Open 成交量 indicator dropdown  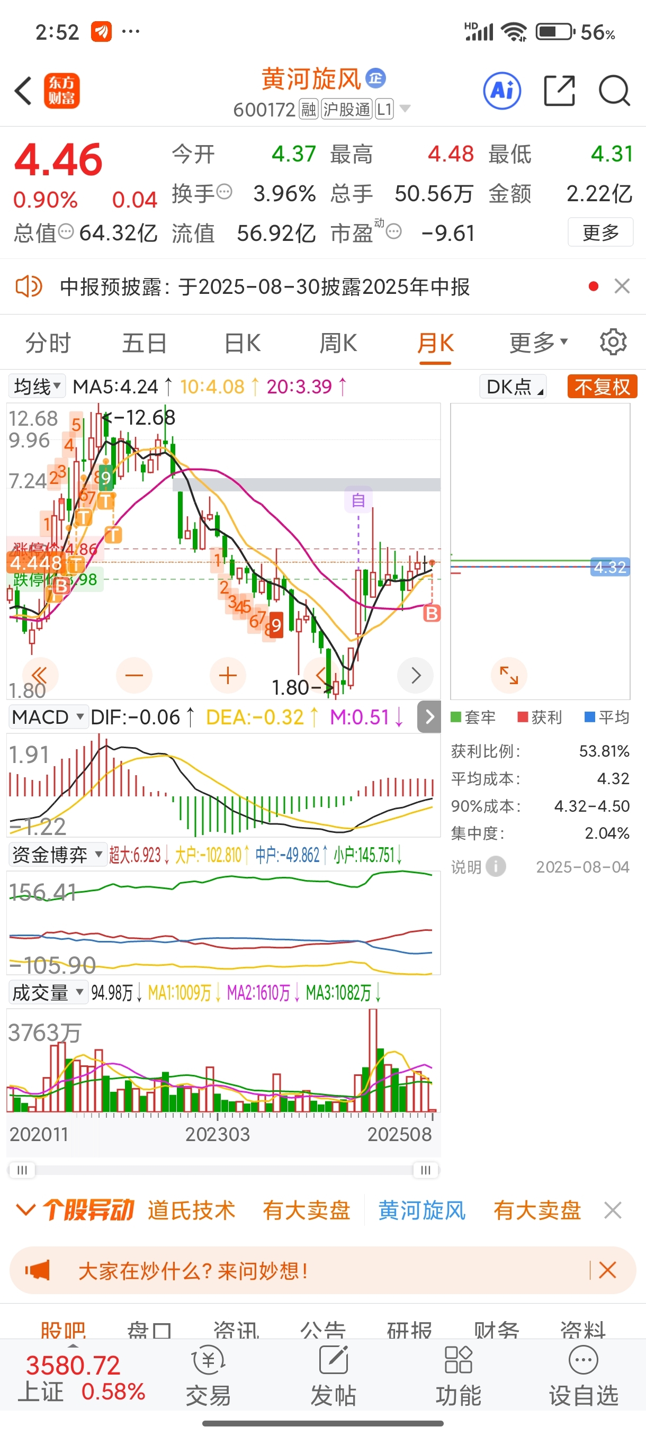point(48,993)
